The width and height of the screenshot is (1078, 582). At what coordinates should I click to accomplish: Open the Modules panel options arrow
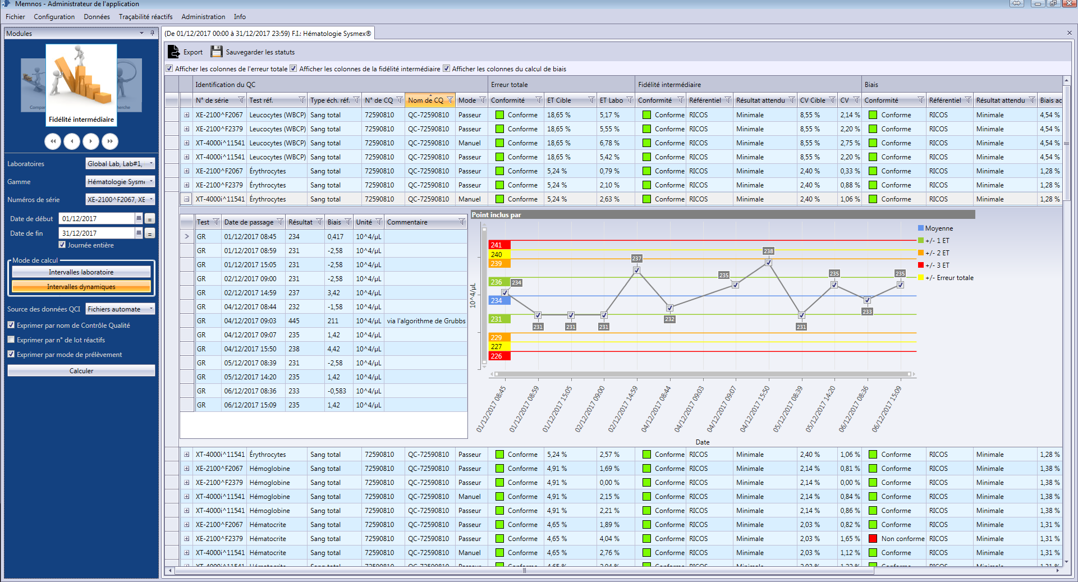point(141,33)
